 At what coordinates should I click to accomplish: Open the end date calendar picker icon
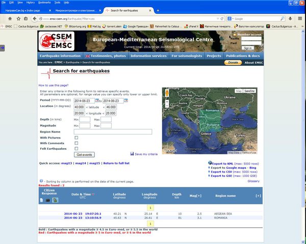(x=126, y=100)
